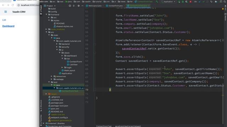The image size is (227, 127).
Task: Open webpack.generated.js file
Action: pyautogui.click(x=60, y=120)
